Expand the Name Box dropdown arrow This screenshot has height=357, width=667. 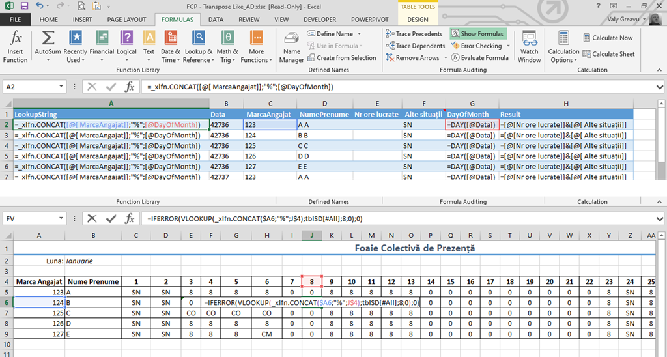pos(61,87)
